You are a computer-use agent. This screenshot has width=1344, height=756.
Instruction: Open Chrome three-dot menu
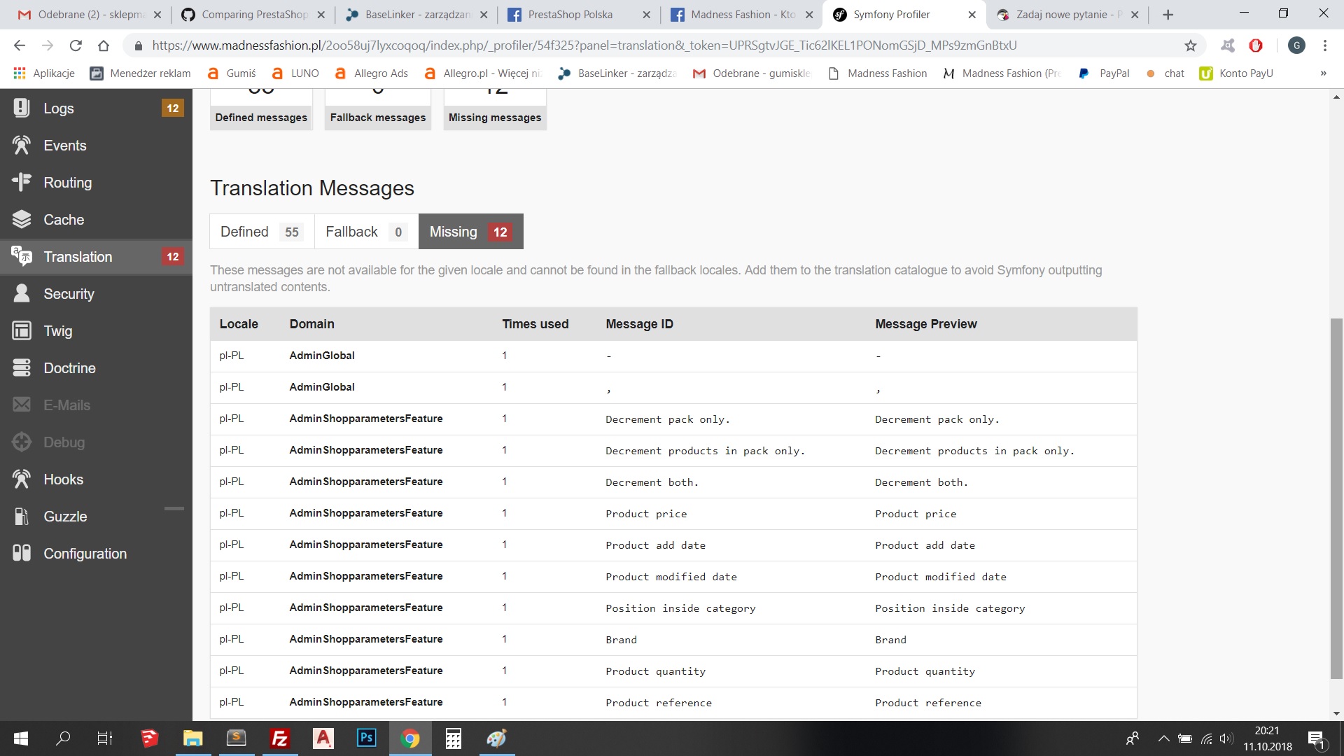1324,45
